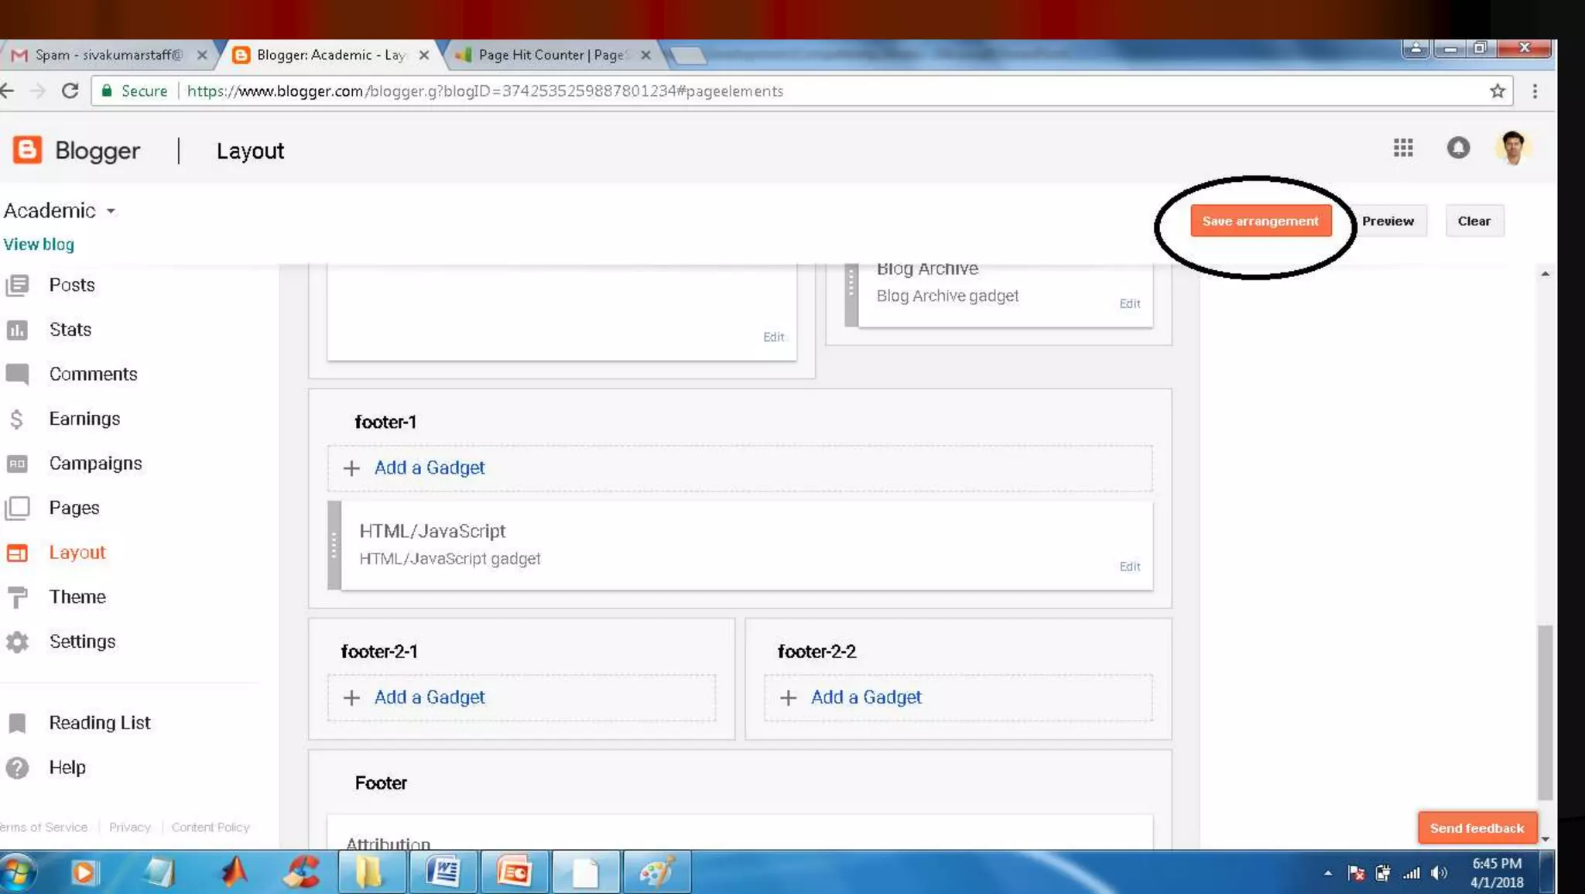
Task: Expand the Academic blog dropdown
Action: tap(111, 211)
